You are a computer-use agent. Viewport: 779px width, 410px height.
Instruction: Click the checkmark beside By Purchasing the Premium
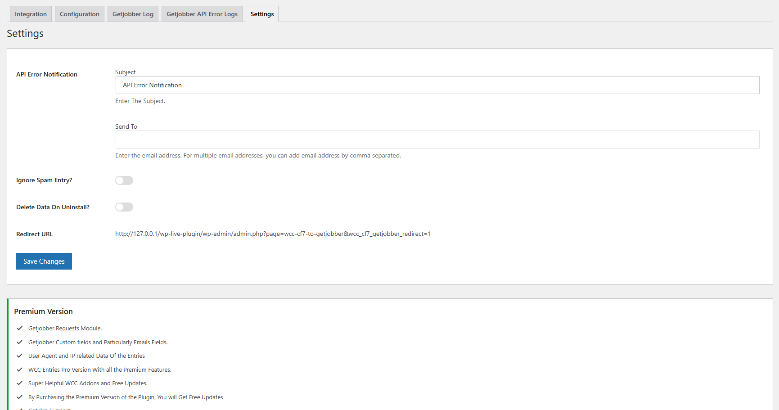click(19, 397)
